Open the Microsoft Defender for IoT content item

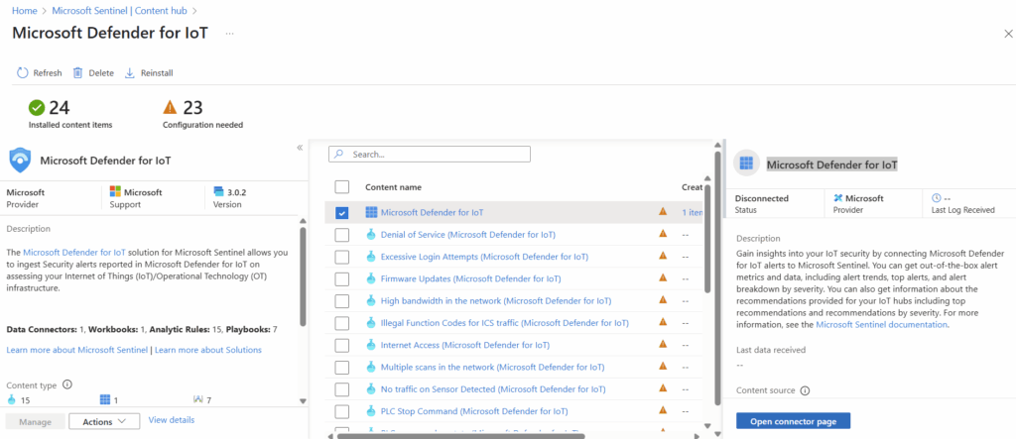(432, 212)
